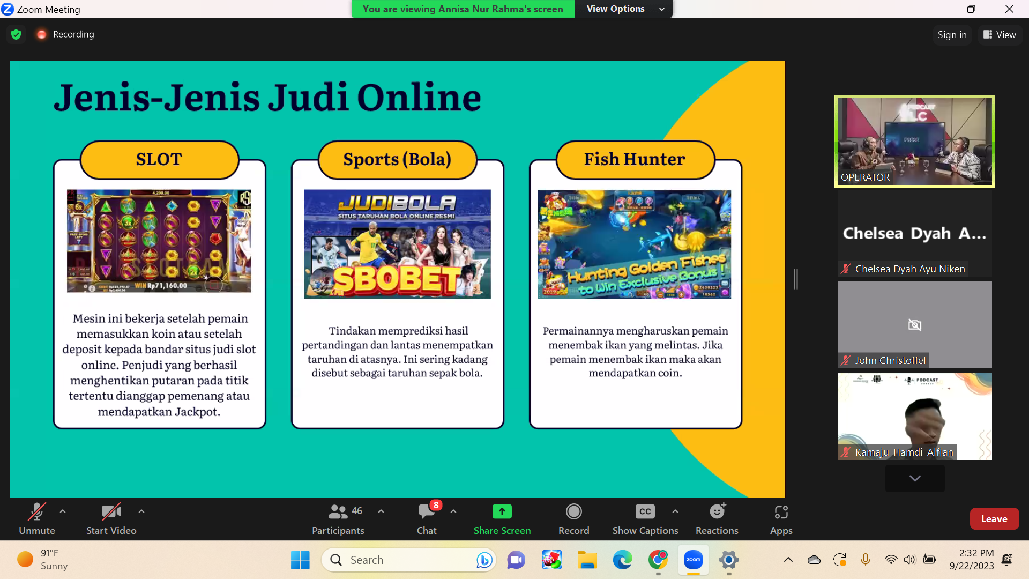Expand more participant videos with down chevron
Viewport: 1029px width, 579px height.
click(914, 478)
